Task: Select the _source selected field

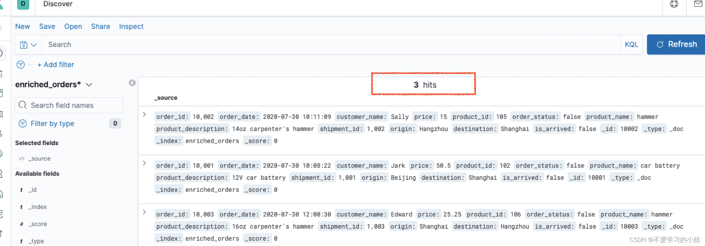Action: point(39,159)
